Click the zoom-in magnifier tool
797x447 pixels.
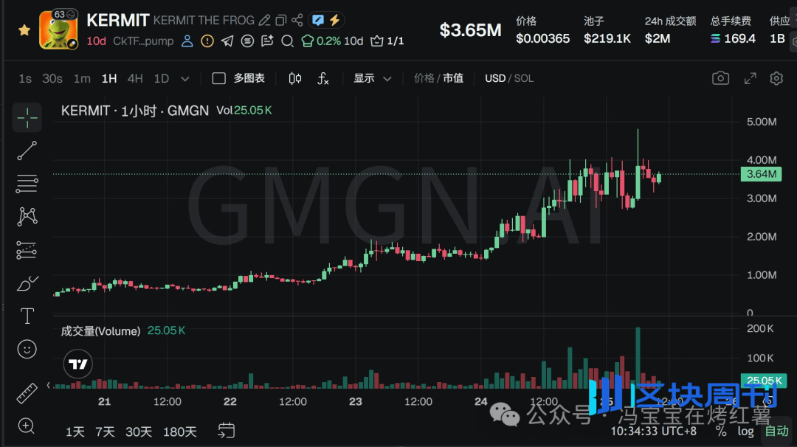[x=27, y=426]
